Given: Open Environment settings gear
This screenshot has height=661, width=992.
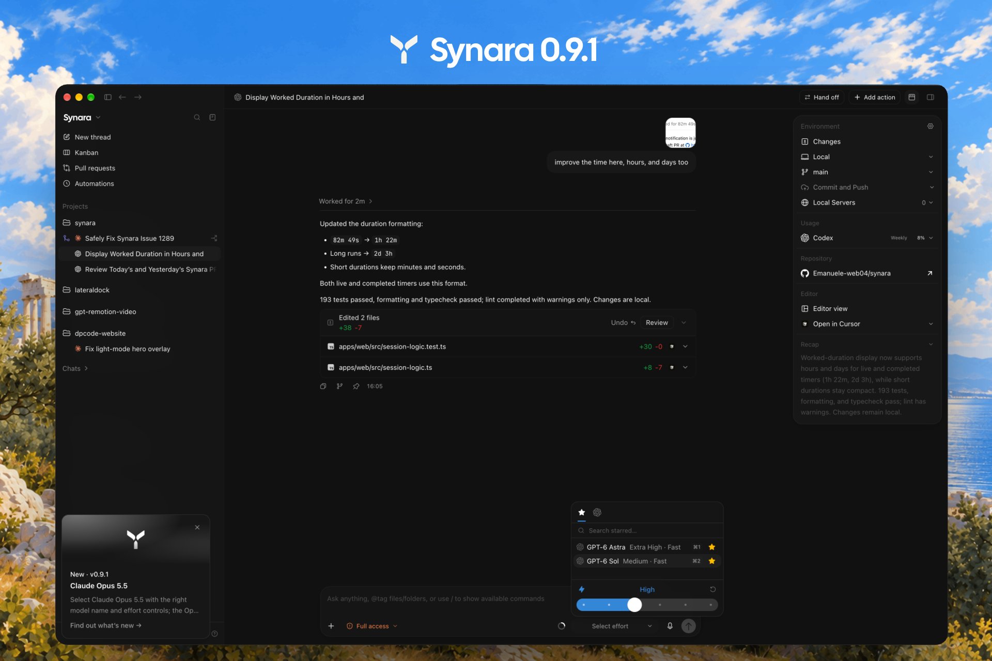Looking at the screenshot, I should [x=931, y=126].
